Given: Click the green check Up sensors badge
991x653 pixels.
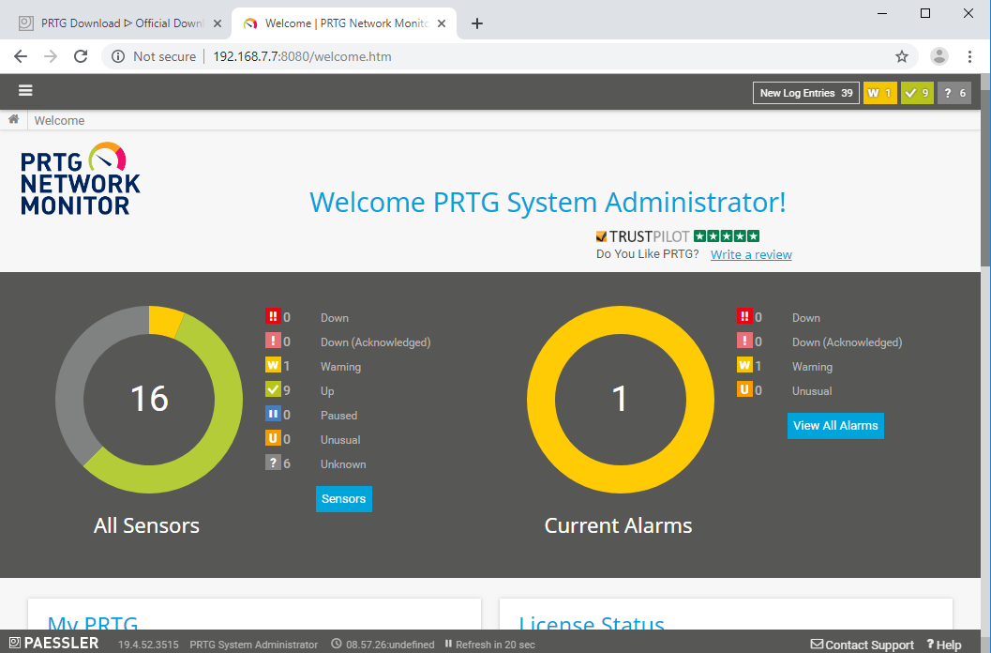Looking at the screenshot, I should [917, 92].
